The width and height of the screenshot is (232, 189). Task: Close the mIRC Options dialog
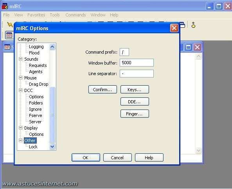[174, 28]
